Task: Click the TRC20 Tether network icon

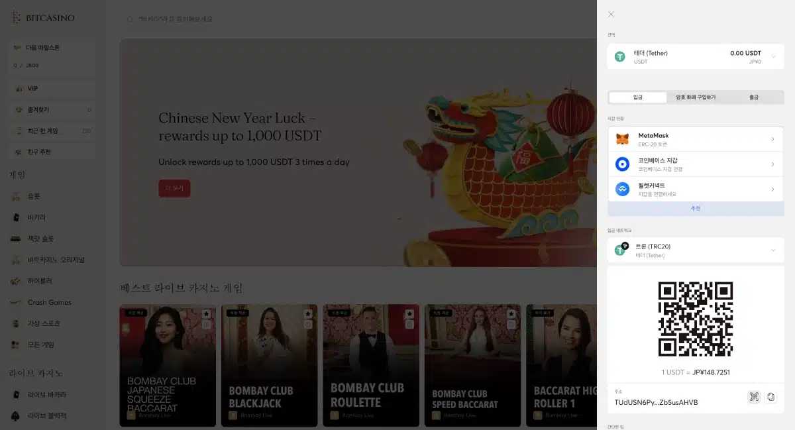Action: (x=621, y=250)
